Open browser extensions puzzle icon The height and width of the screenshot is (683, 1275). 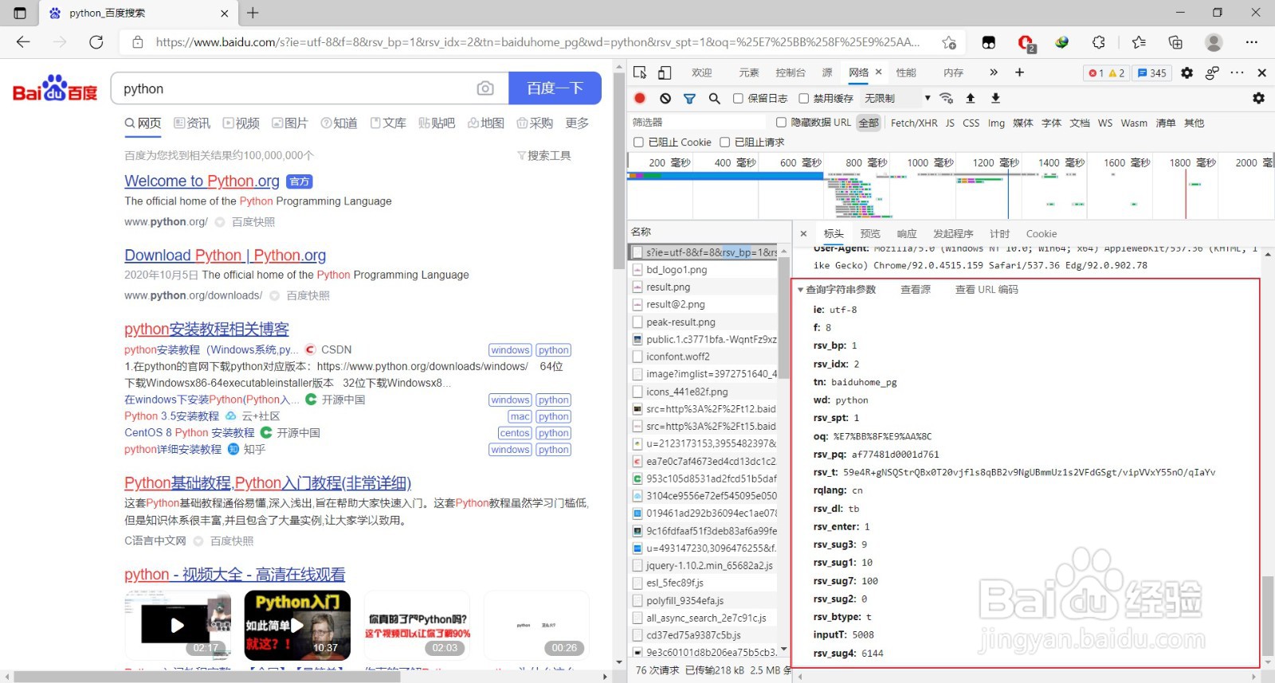click(1099, 42)
